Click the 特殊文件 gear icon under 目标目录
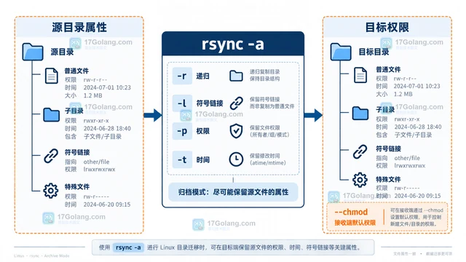Screen dimensions: 466x262 (360, 180)
